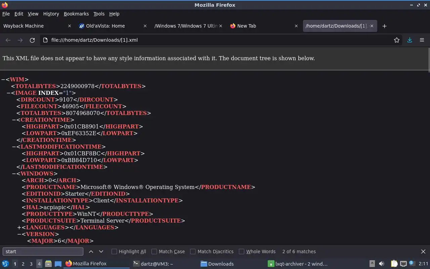The height and width of the screenshot is (269, 430).
Task: Switch to workspace 2 in pager
Action: [x=23, y=264]
